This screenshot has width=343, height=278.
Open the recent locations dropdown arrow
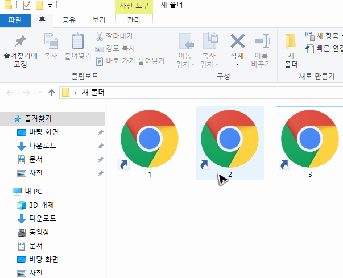[40, 93]
